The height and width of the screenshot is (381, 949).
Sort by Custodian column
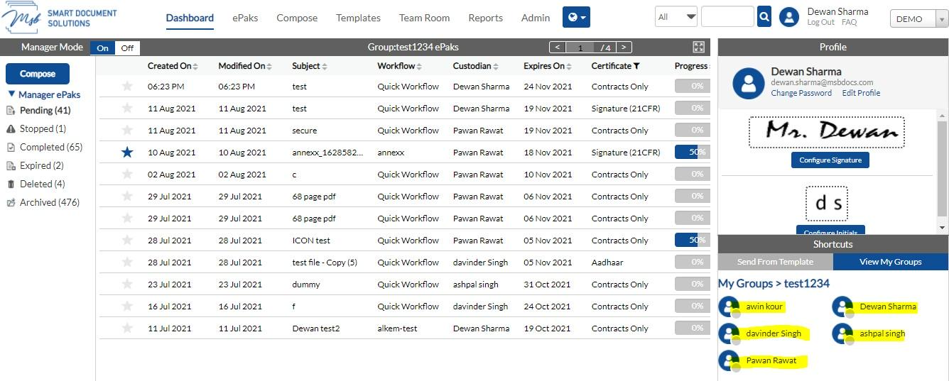click(x=475, y=66)
